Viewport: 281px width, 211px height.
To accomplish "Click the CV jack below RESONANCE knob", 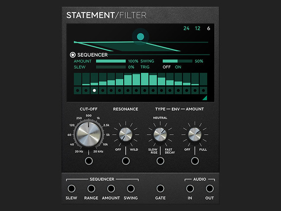I will pyautogui.click(x=126, y=161).
